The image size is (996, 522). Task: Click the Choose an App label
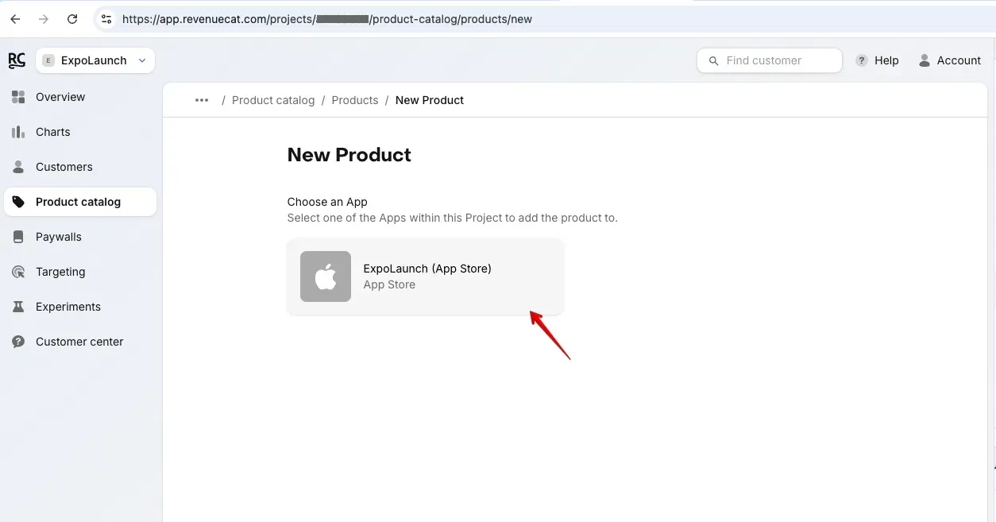[327, 202]
